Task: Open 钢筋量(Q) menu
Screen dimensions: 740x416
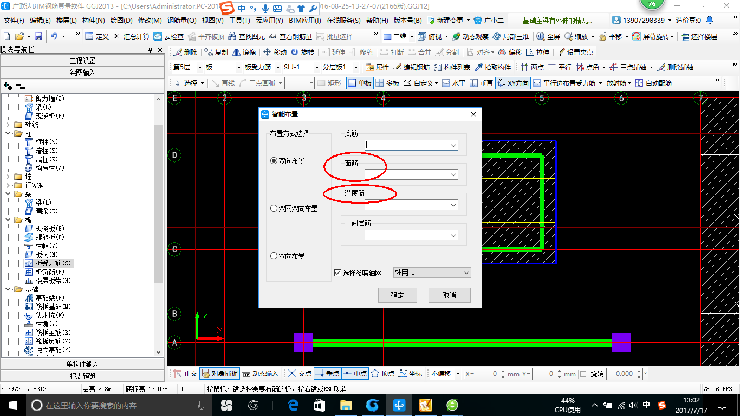Action: (x=181, y=21)
